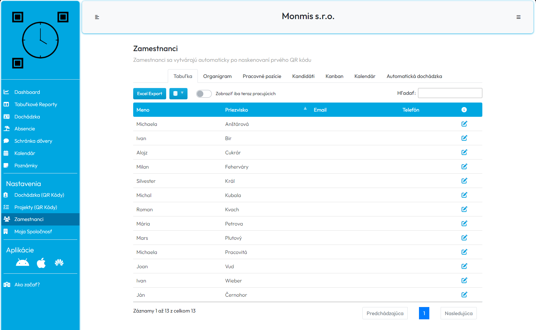Open Dochádzka (QR Kódy) settings
This screenshot has height=330, width=536.
40,195
